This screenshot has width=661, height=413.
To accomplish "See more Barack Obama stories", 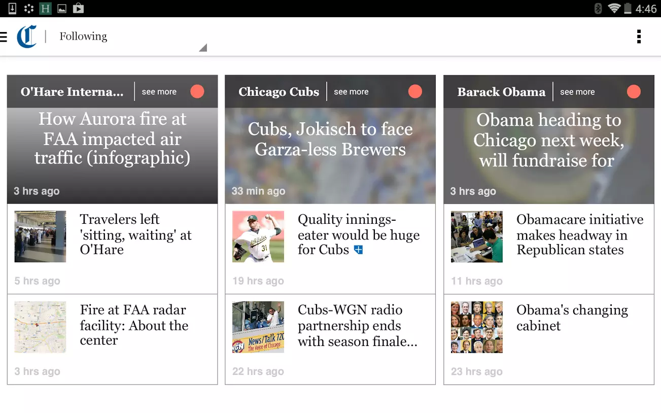I will [x=577, y=92].
